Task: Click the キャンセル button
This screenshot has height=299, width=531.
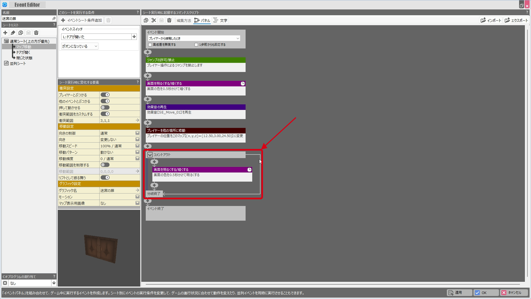Action: 513,293
